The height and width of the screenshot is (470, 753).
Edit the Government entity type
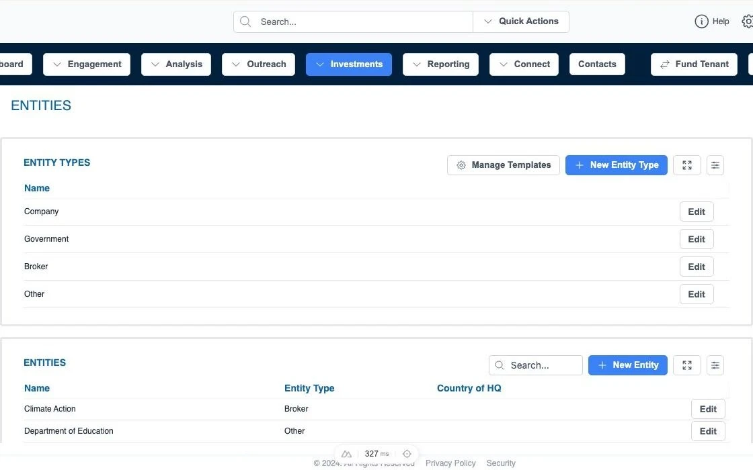point(697,239)
